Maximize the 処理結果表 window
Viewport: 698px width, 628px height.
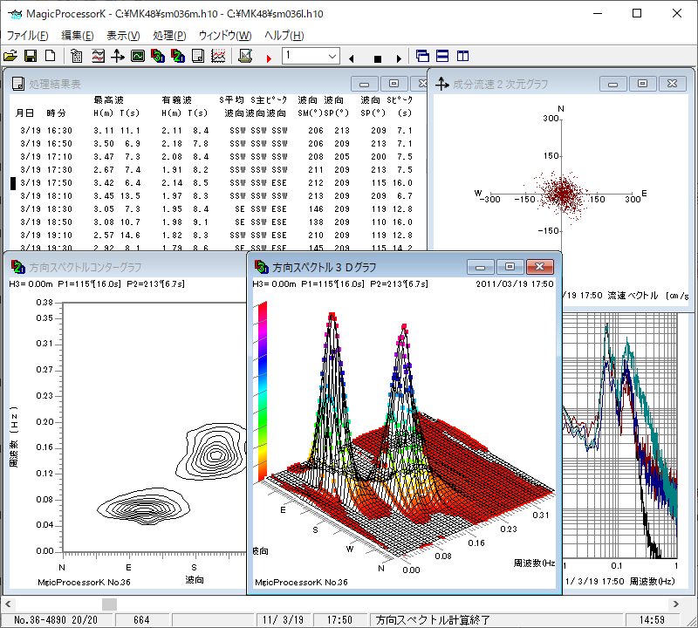point(394,84)
